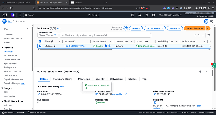Viewport: 216px width, 115px height.
Task: Open browser downloads icon
Action: click(196, 8)
